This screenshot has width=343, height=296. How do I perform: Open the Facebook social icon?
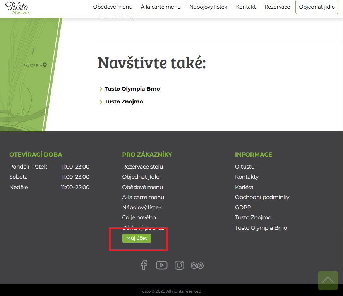[x=144, y=265]
